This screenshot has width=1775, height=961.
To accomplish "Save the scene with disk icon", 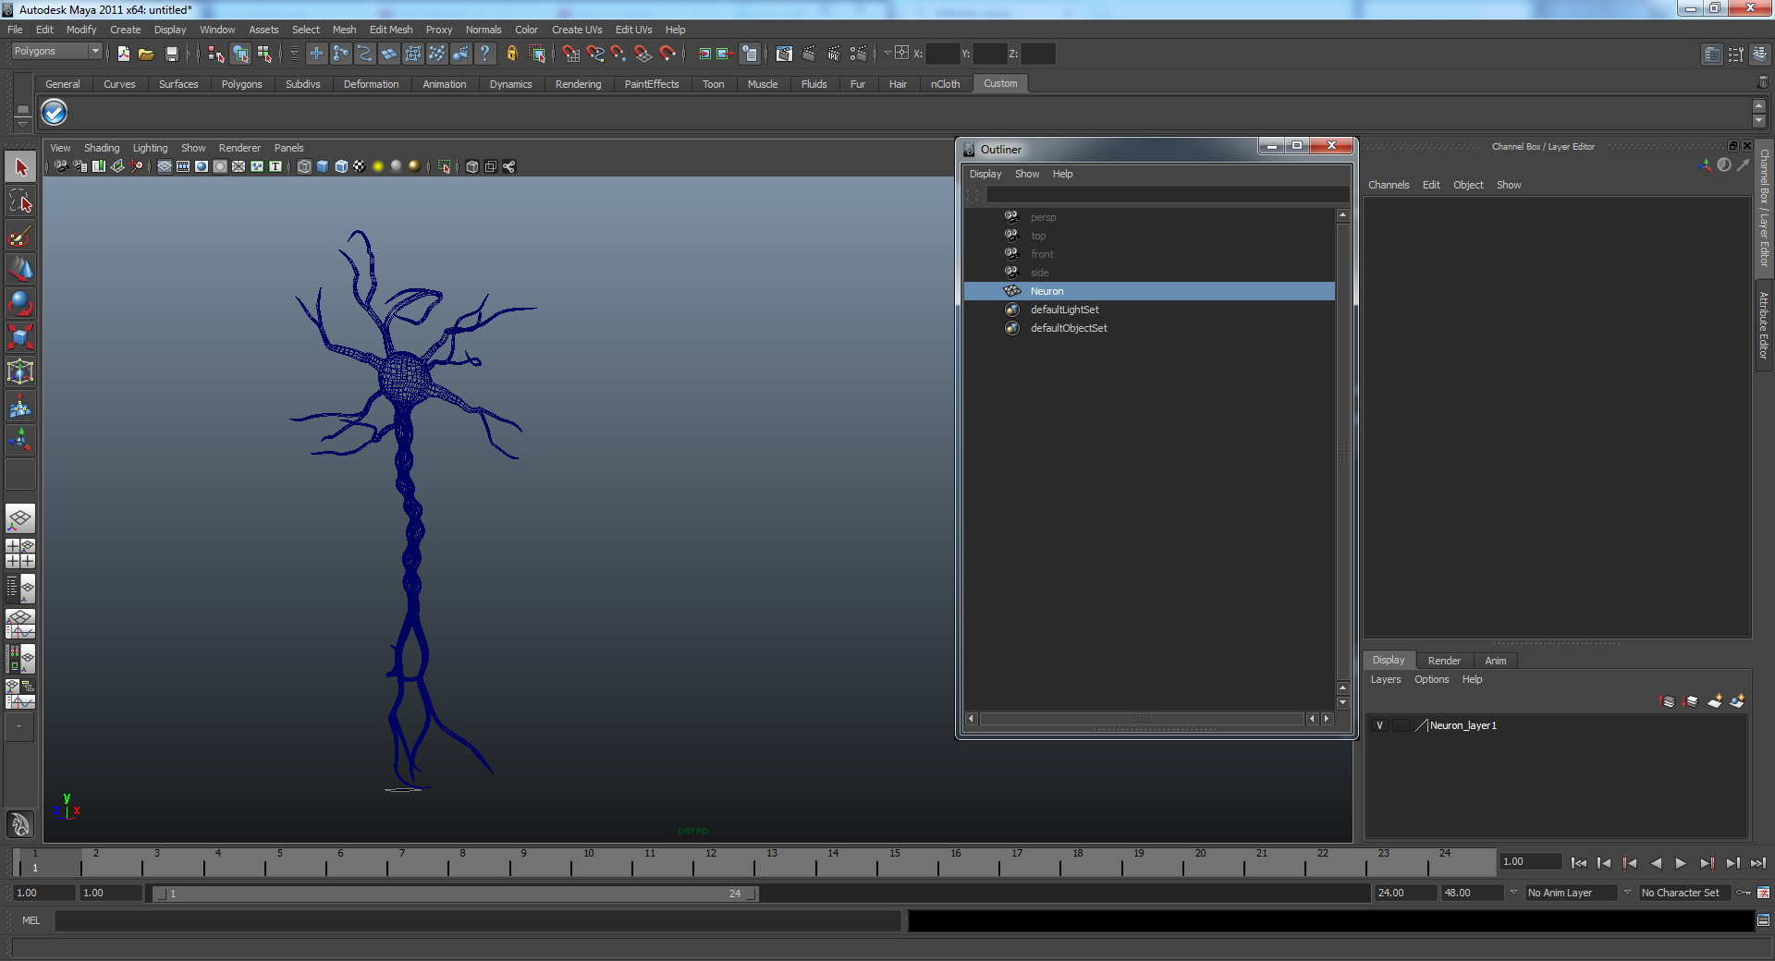I will click(x=171, y=54).
